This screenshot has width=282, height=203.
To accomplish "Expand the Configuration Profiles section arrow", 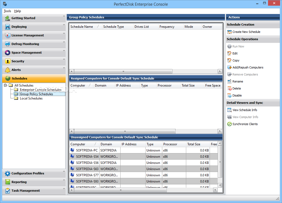I will coord(64,171).
